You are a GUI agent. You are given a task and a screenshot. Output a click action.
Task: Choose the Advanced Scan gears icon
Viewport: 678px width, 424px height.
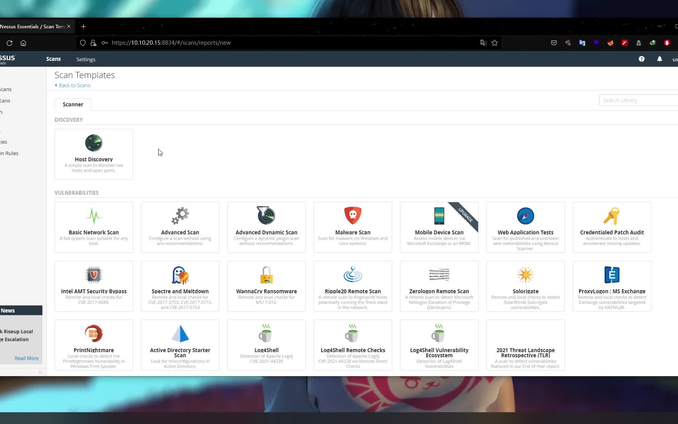(180, 216)
